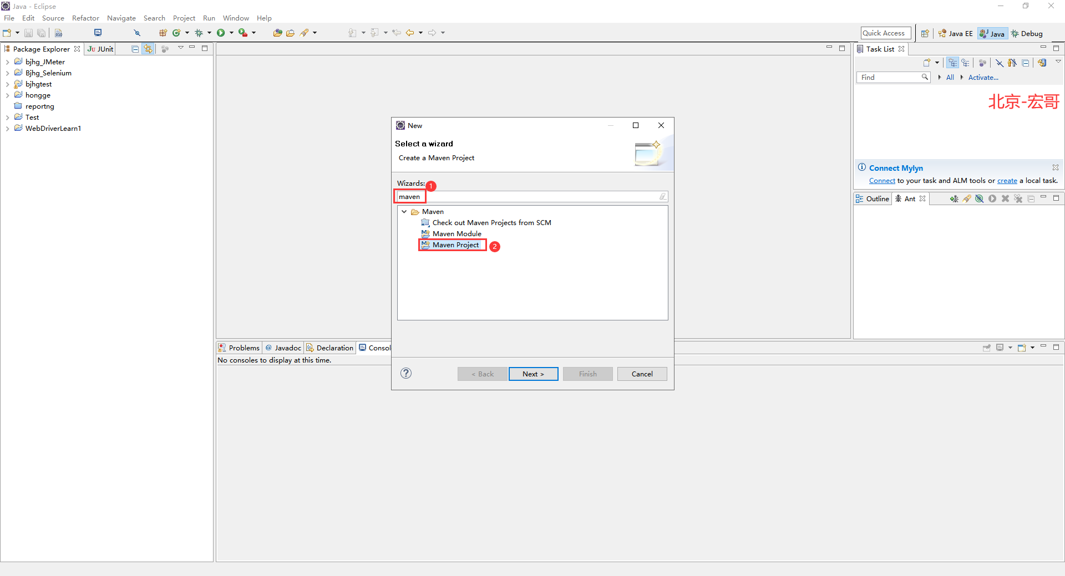
Task: Click the green Run button in the toolbar
Action: pos(221,33)
